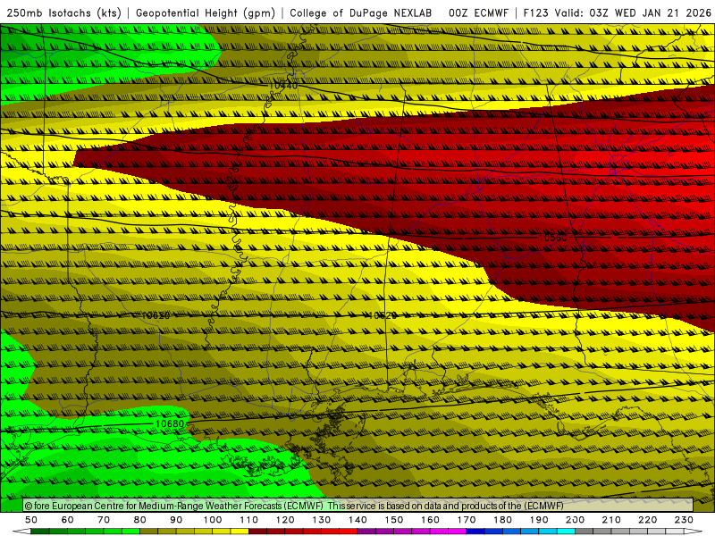The image size is (715, 536).
Task: Click the 160 value on the legend
Action: (x=430, y=520)
